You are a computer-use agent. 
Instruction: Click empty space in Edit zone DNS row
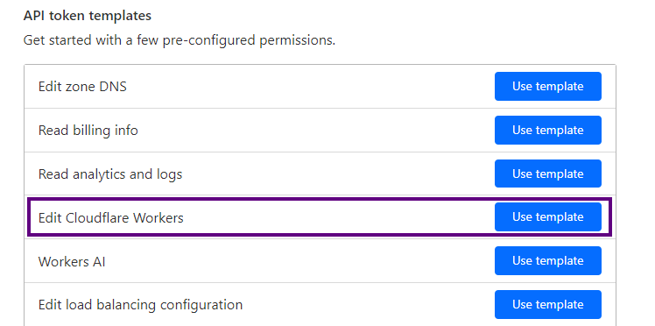[309, 87]
